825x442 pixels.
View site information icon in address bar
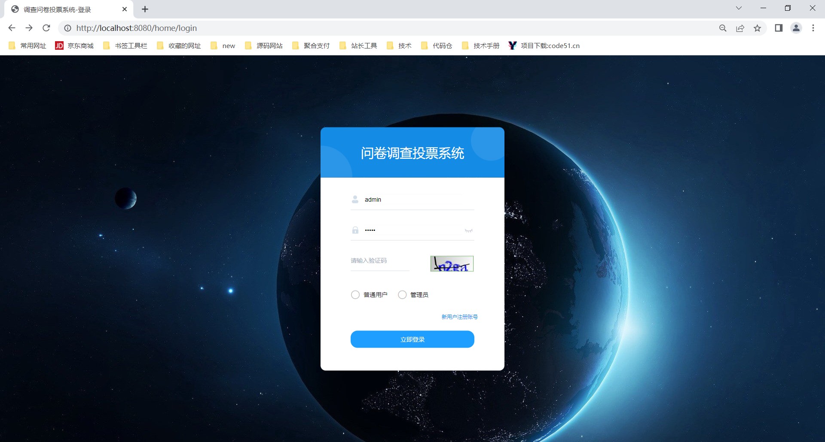click(x=67, y=28)
